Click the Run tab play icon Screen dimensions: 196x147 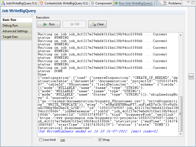click(x=116, y=3)
